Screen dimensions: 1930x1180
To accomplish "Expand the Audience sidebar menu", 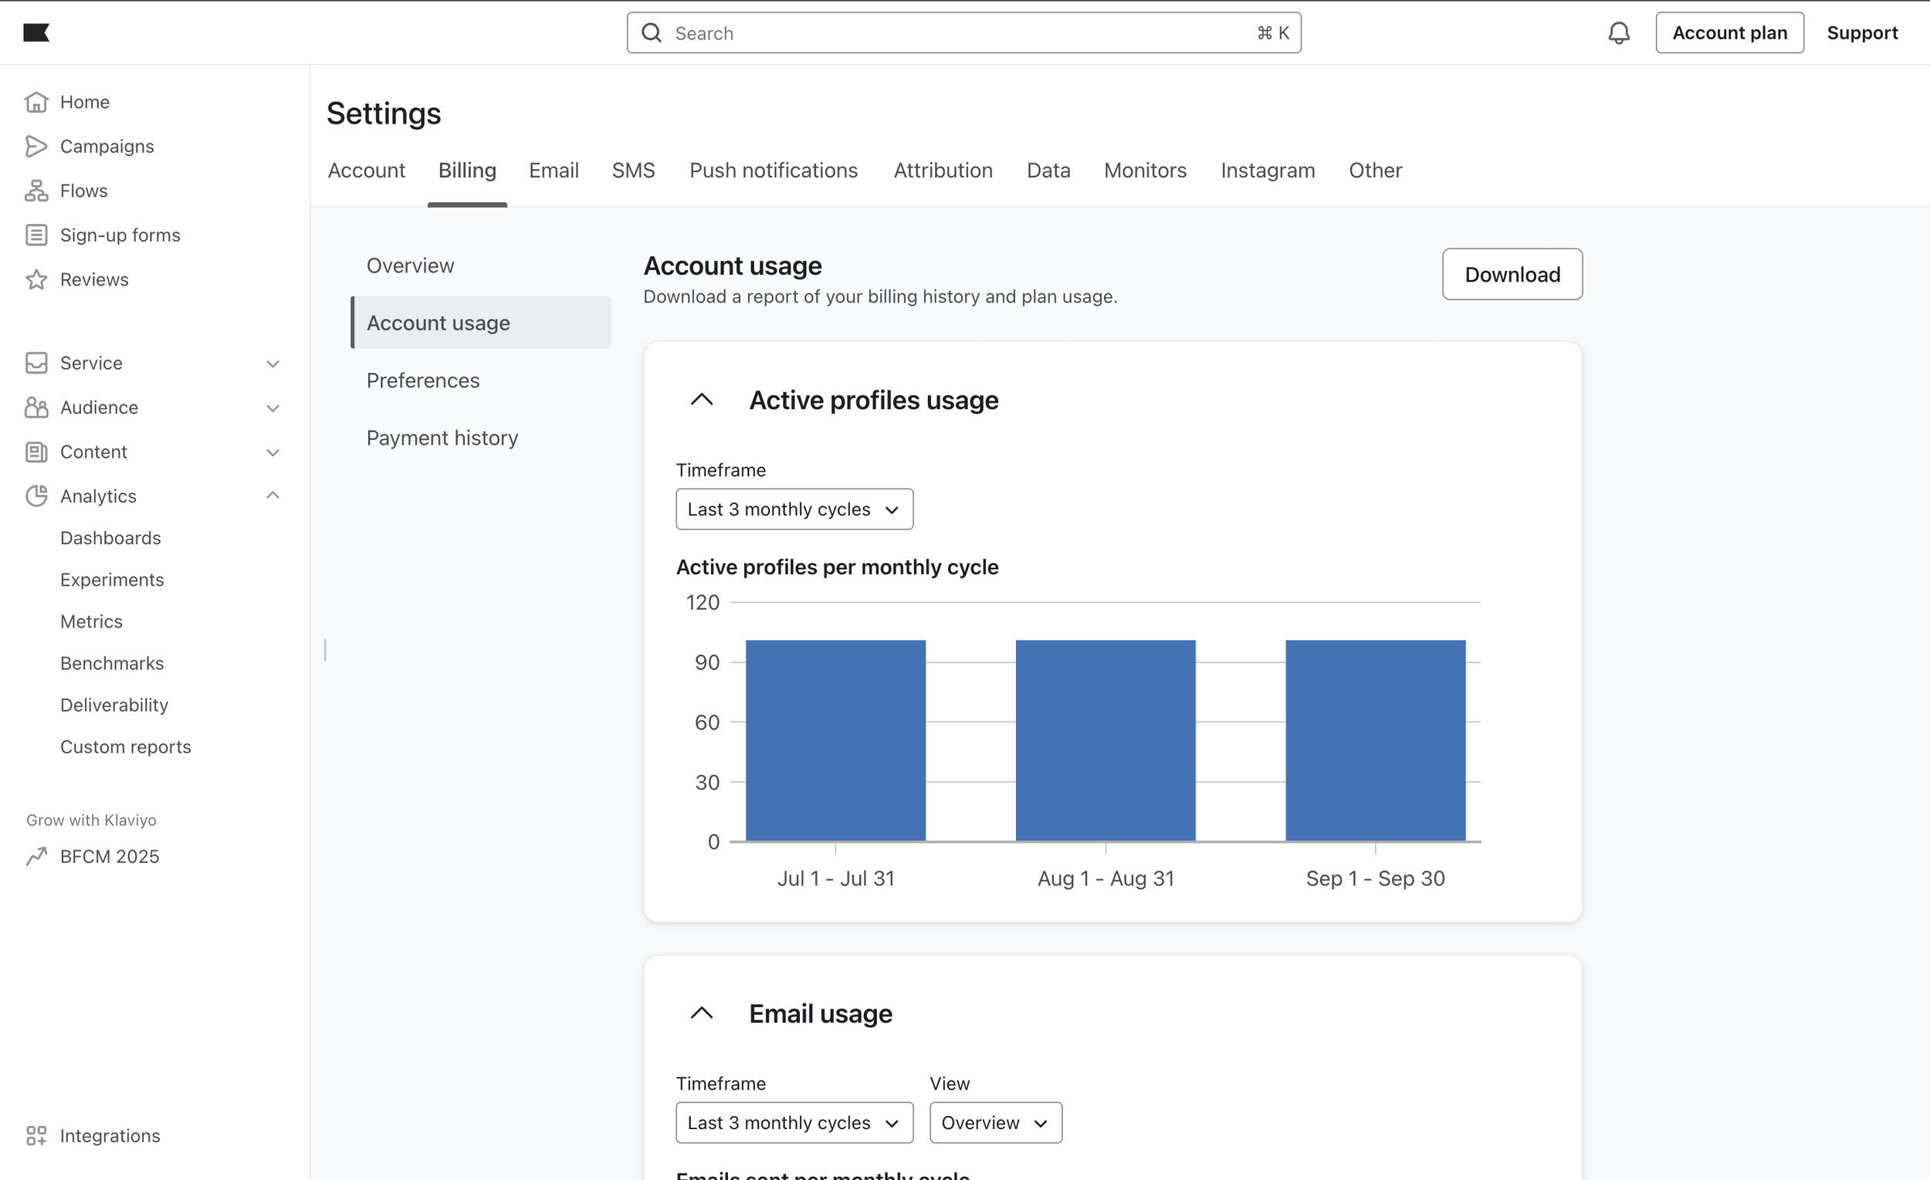I will (273, 408).
